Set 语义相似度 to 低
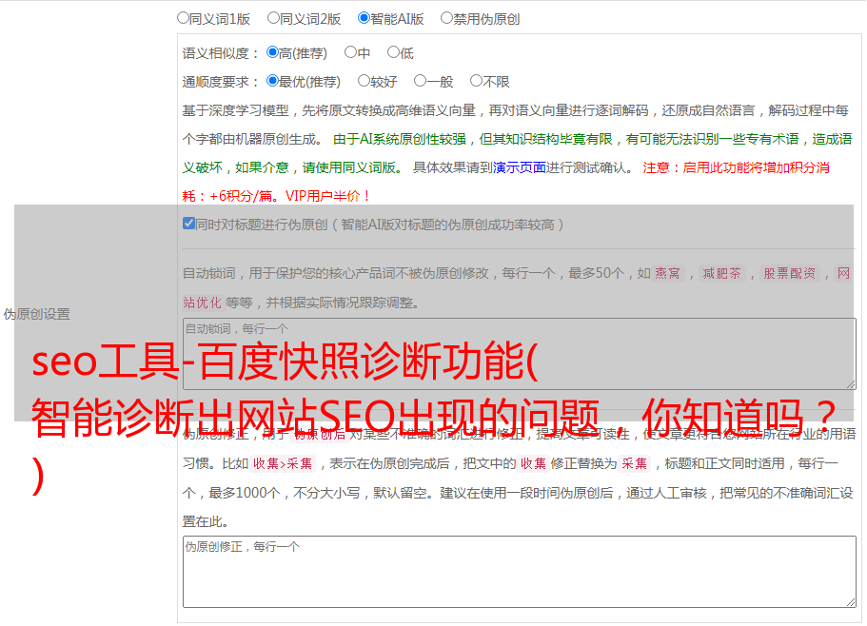The height and width of the screenshot is (626, 867). coord(393,52)
